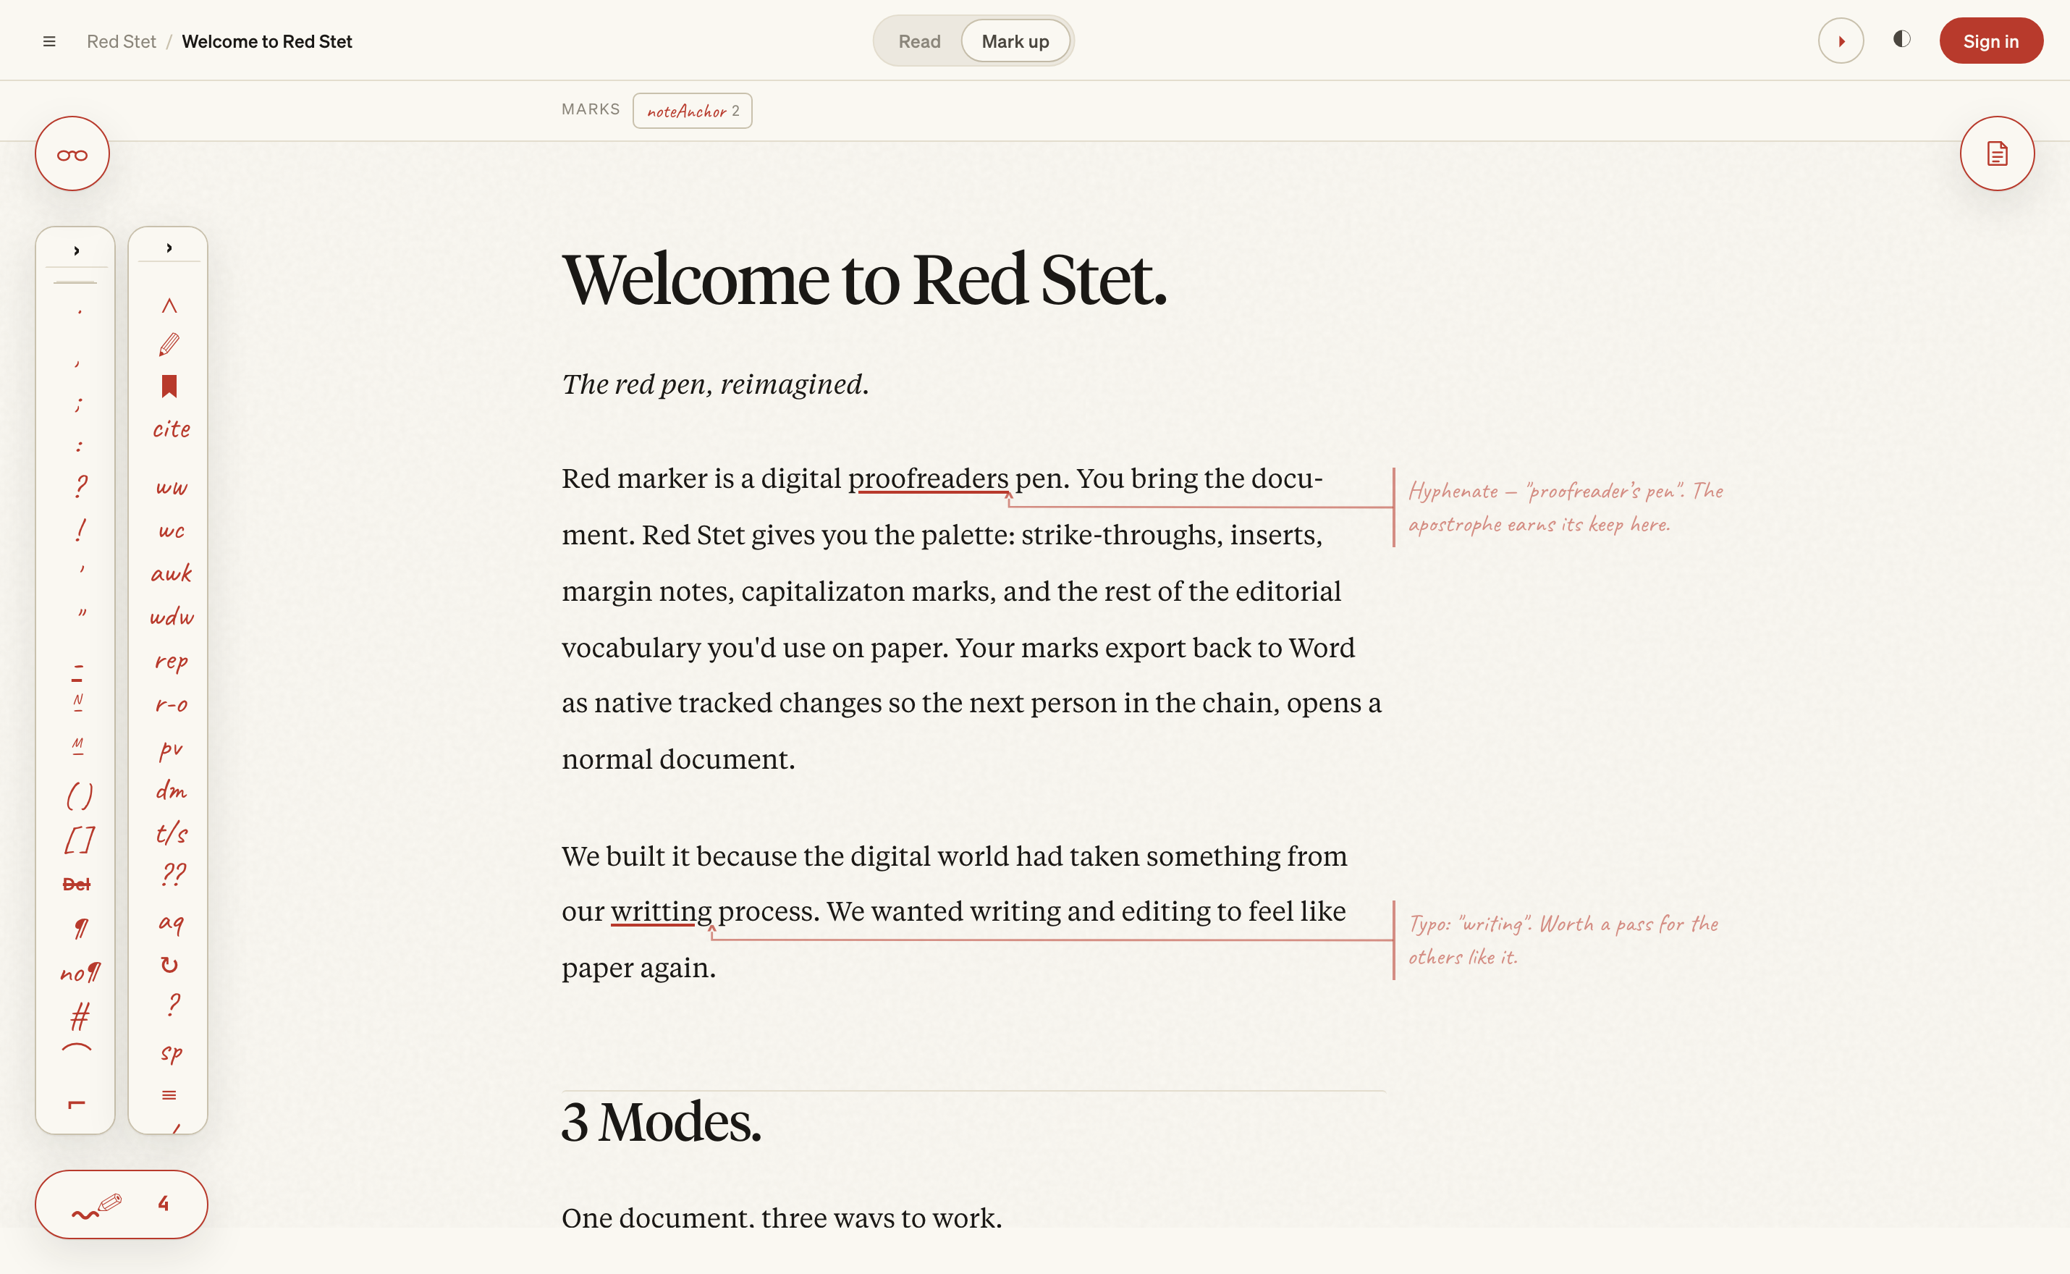Select the three-lines mark
The image size is (2070, 1274).
click(x=169, y=1094)
